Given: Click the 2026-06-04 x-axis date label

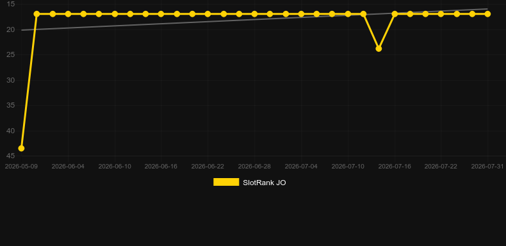Looking at the screenshot, I should [x=68, y=167].
